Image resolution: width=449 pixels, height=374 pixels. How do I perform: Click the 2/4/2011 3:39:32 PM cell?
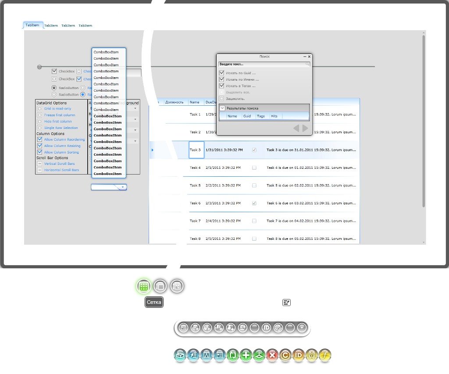point(223,221)
